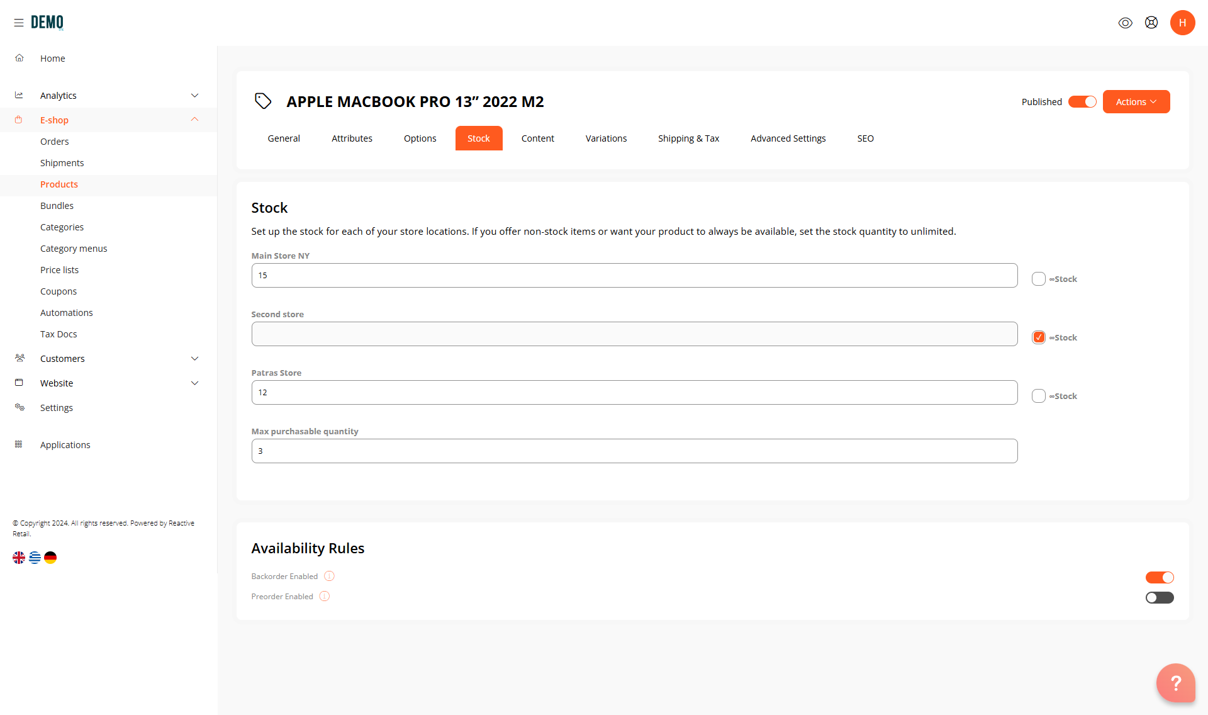Click the Patras Store stock field
The width and height of the screenshot is (1208, 715).
click(x=634, y=393)
